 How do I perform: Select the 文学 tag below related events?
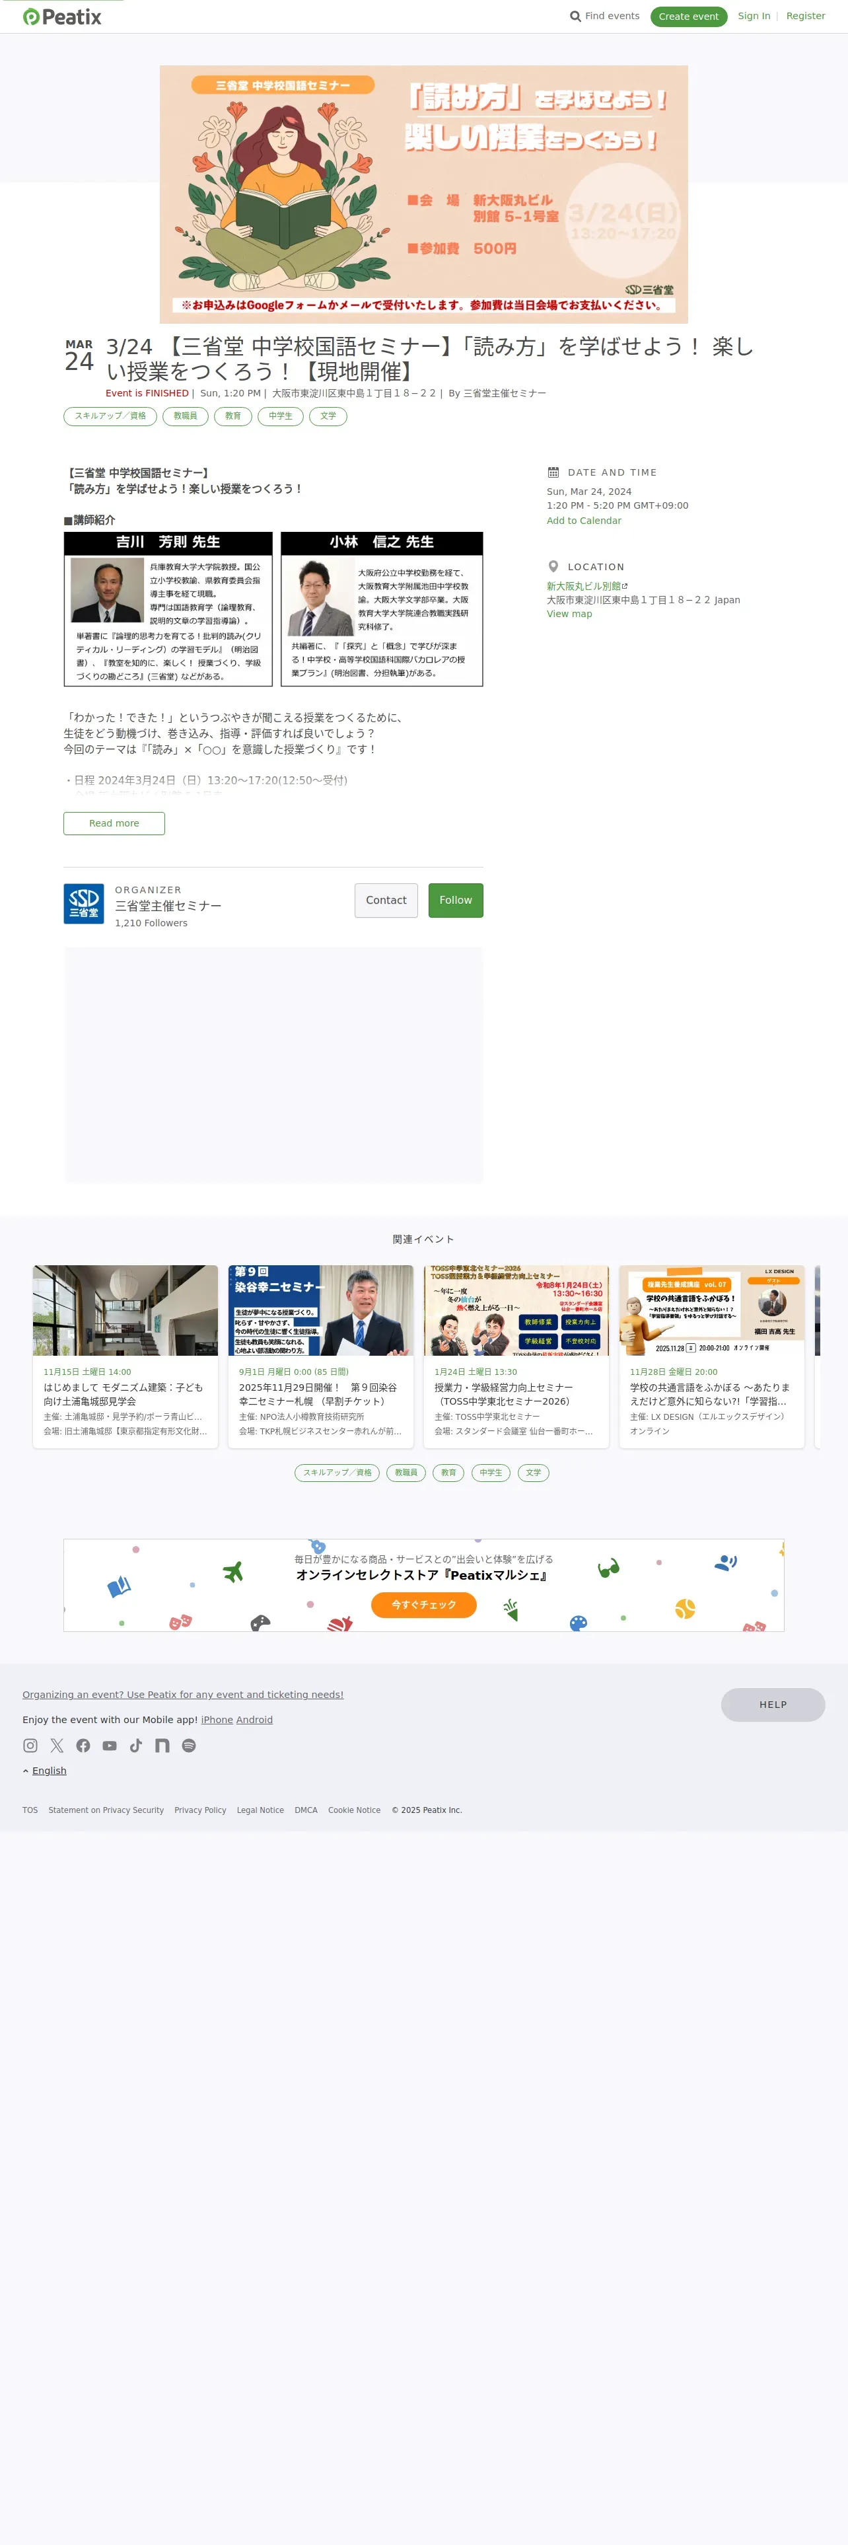[533, 1472]
